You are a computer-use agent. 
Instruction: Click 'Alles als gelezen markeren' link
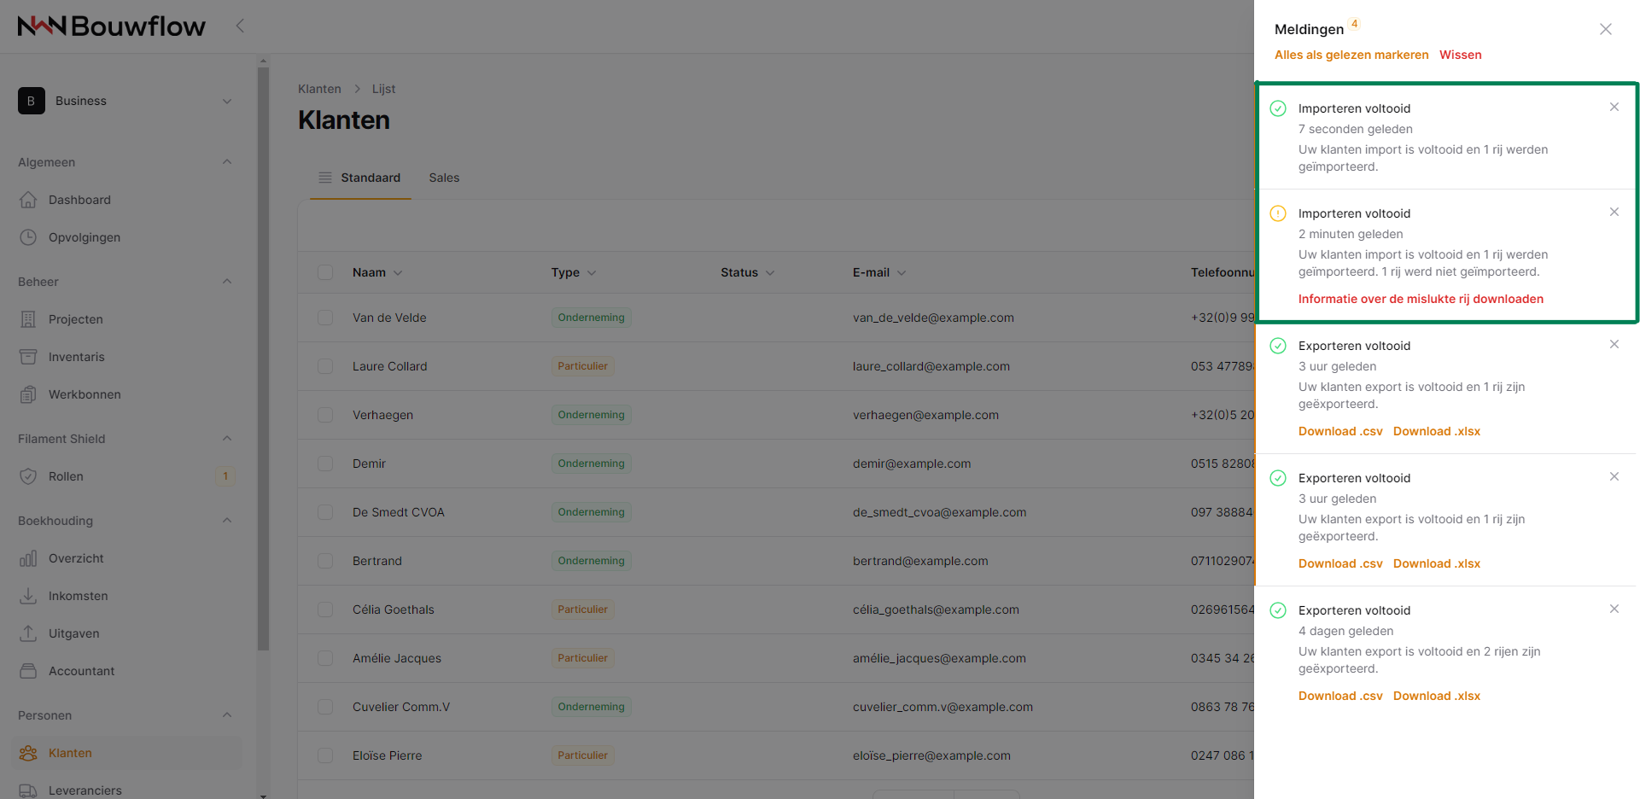tap(1351, 55)
